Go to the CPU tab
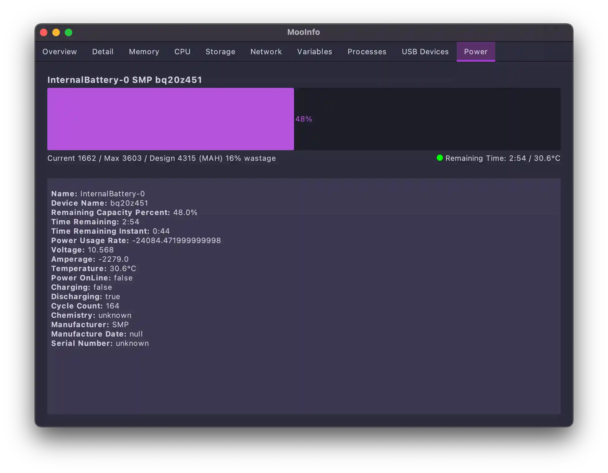 click(x=182, y=52)
